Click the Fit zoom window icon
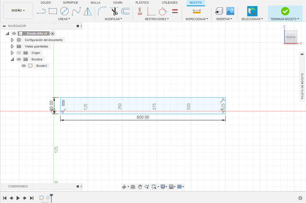Image resolution: width=306 pixels, height=203 pixels. (154, 187)
